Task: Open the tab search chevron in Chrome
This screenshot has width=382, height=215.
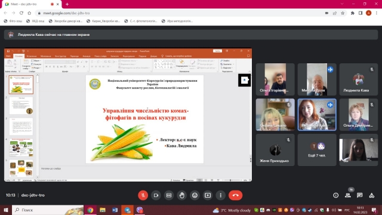Action: coord(342,4)
